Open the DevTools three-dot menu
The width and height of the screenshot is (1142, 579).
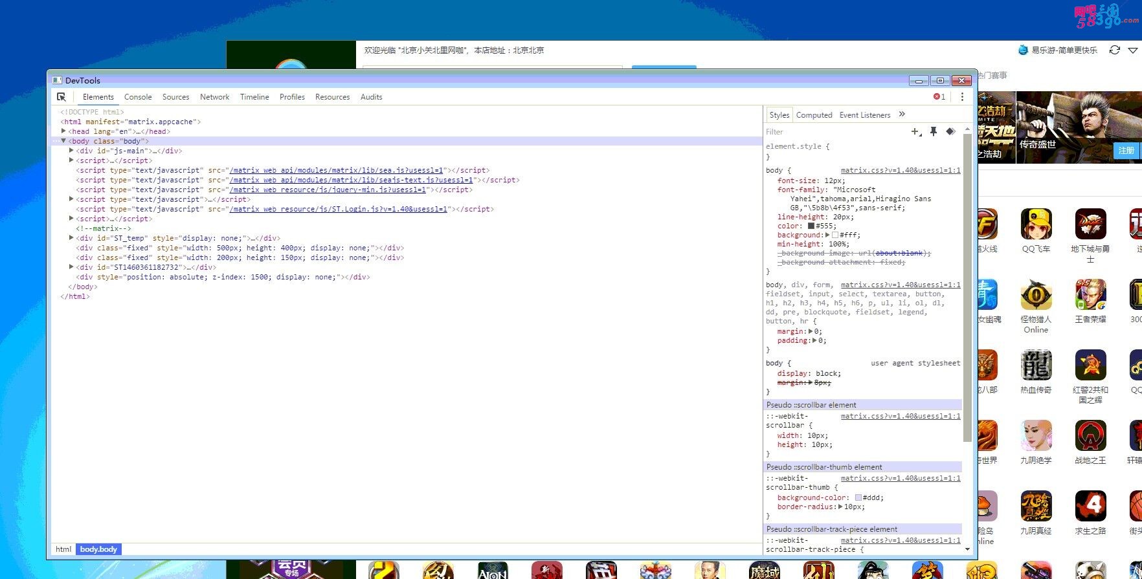coord(962,97)
